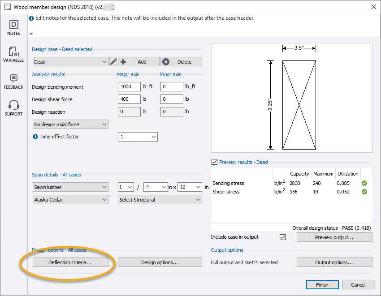Select the FEEDBACK sidebar icon
Screen dimensions: 381x296
[13, 82]
